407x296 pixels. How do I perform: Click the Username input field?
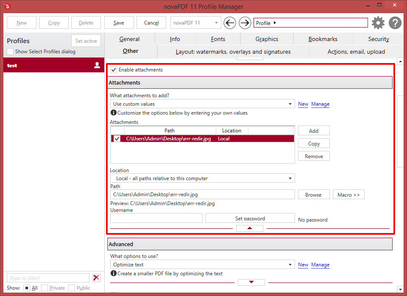[x=156, y=218]
